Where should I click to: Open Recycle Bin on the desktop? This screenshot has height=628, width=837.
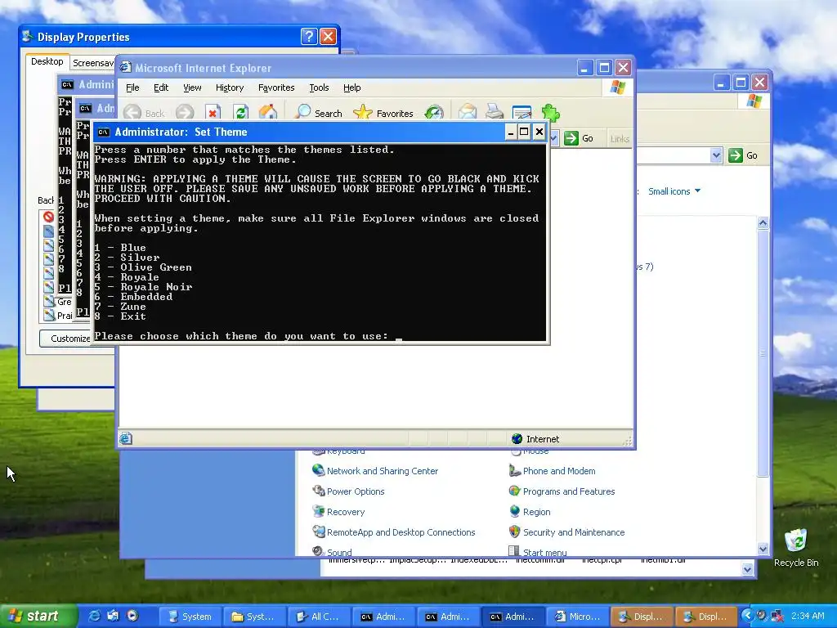point(796,547)
